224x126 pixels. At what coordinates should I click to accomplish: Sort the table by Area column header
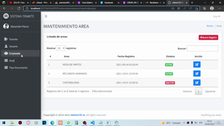(66, 56)
